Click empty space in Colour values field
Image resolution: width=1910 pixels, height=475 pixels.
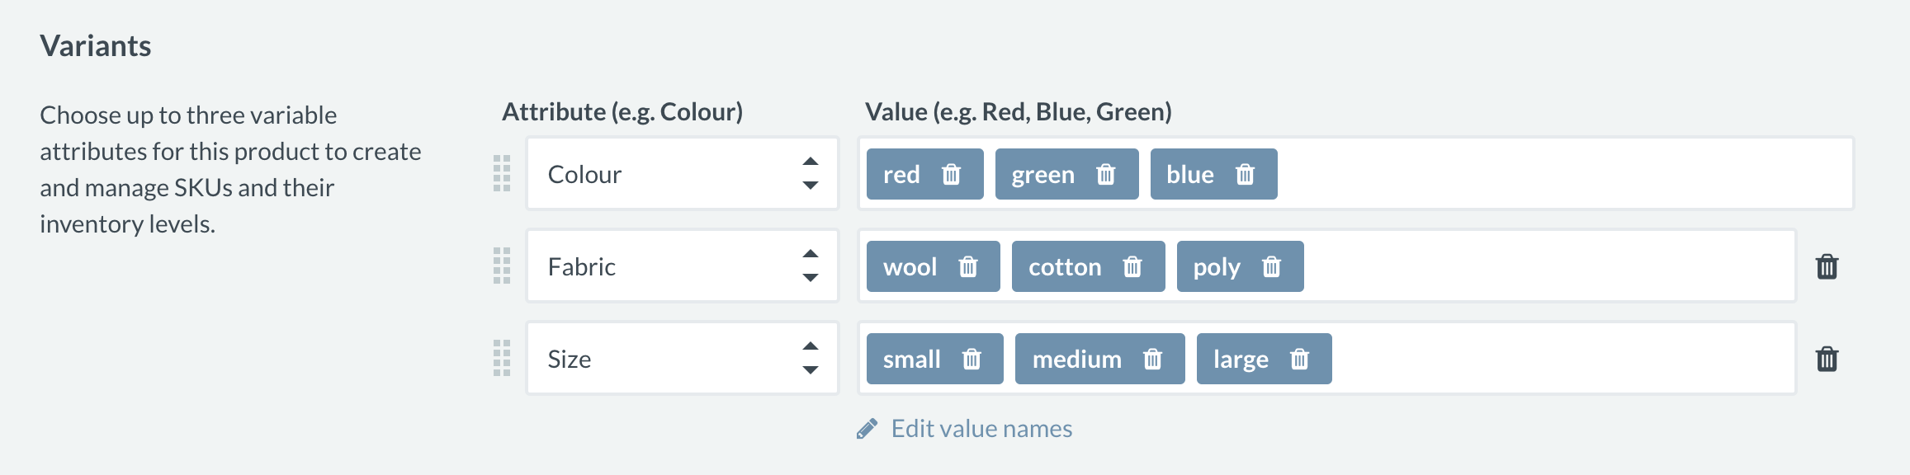coord(1560,174)
